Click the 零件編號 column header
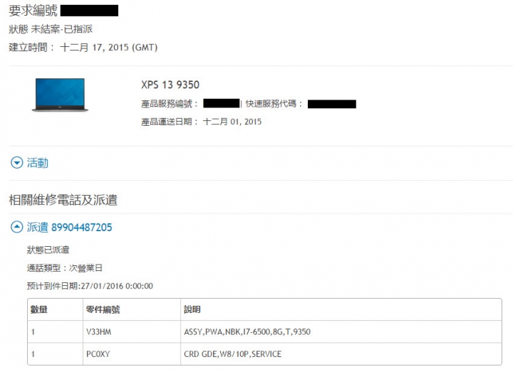The width and height of the screenshot is (513, 372). pos(103,309)
